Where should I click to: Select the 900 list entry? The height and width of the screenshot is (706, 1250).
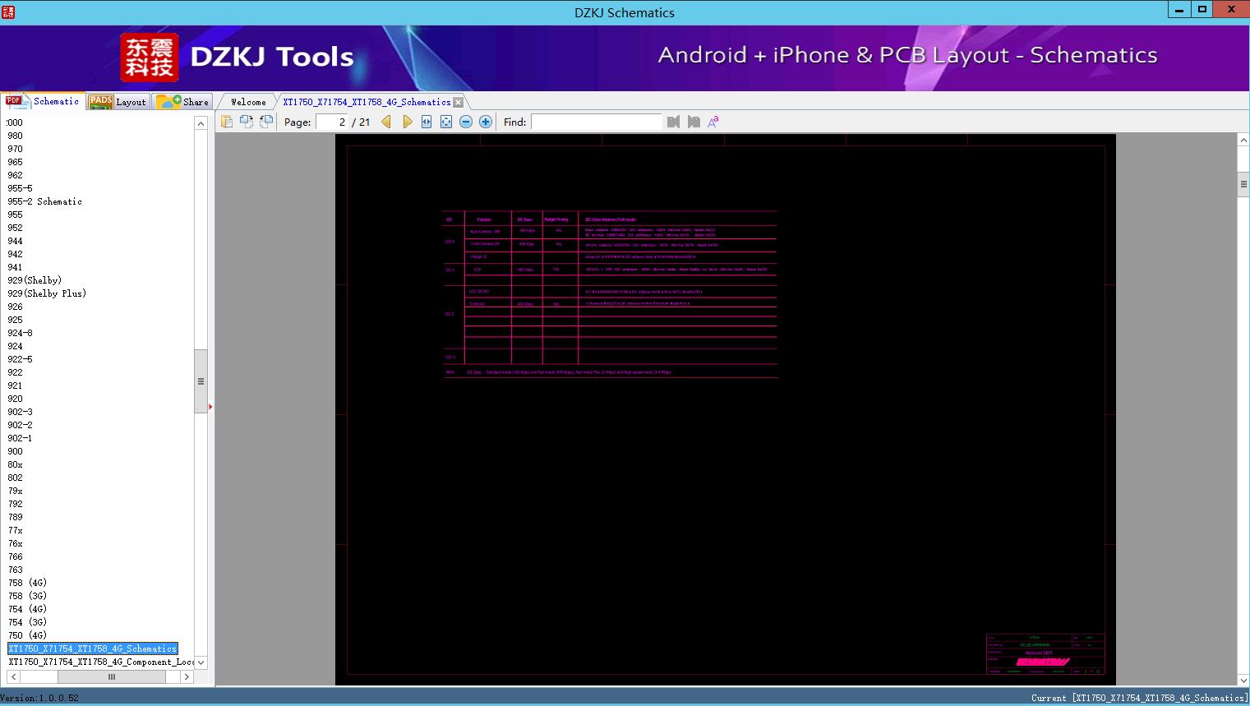tap(16, 451)
